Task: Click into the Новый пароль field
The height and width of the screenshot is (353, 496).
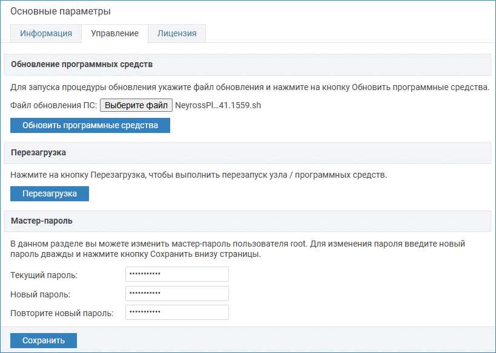Action: point(177,294)
